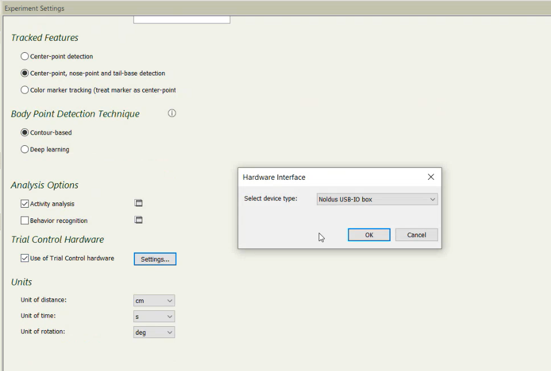This screenshot has height=371, width=551.
Task: Click the empty text field at top
Action: coord(181,19)
